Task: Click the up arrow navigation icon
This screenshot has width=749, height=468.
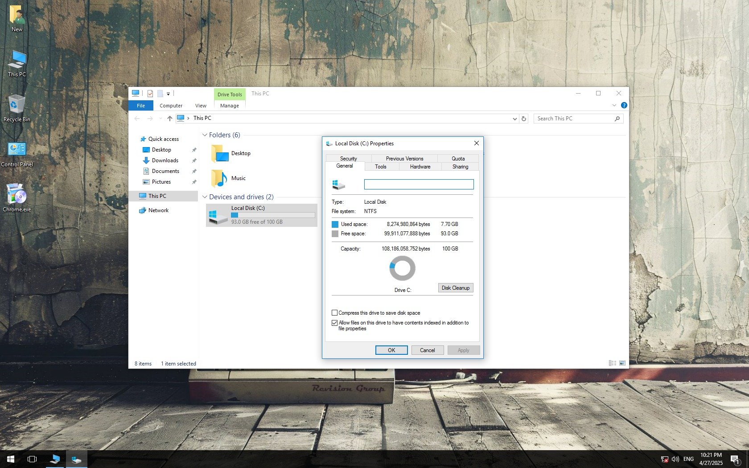Action: [169, 119]
